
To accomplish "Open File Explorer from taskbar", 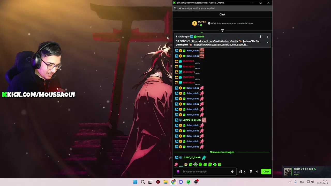I will pyautogui.click(x=165, y=182).
